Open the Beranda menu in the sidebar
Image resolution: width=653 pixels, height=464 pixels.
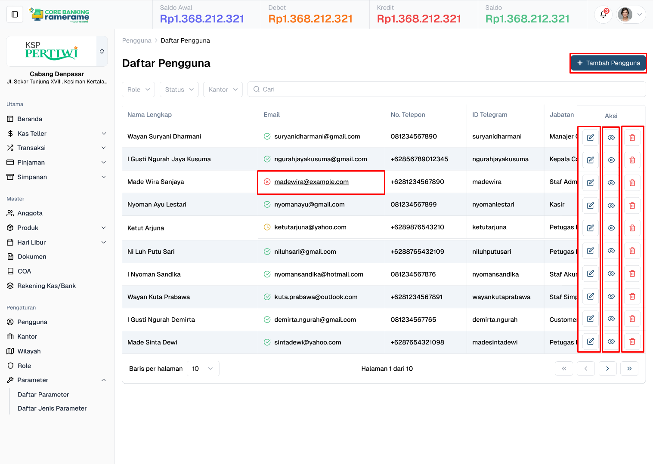(29, 119)
